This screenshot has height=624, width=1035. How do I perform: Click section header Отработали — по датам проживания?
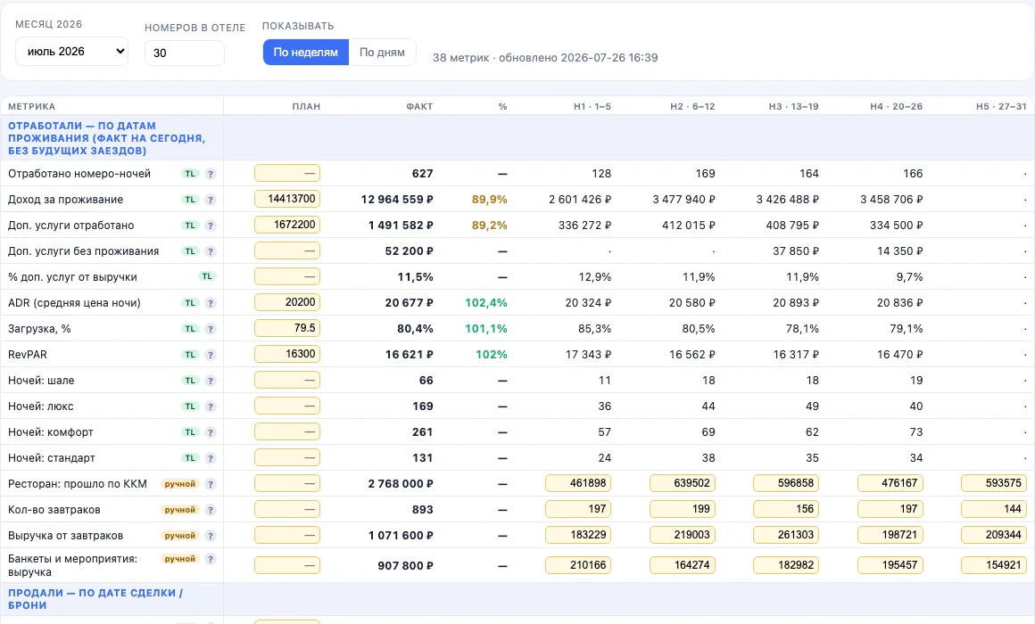pos(107,138)
